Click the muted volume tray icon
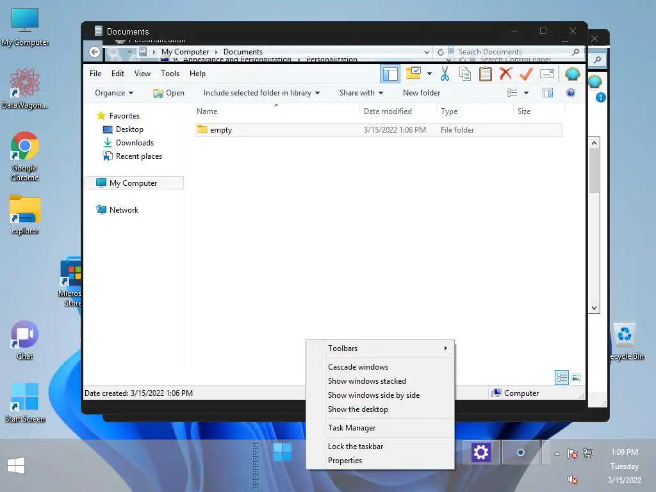 coord(572,479)
